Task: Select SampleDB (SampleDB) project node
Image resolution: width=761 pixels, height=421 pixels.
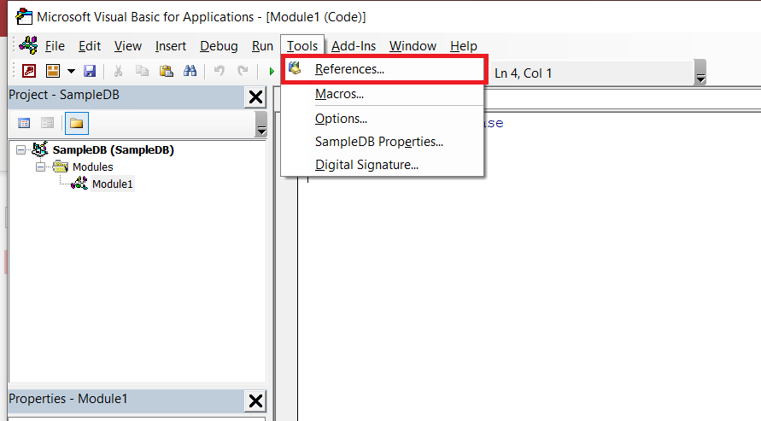Action: point(113,150)
